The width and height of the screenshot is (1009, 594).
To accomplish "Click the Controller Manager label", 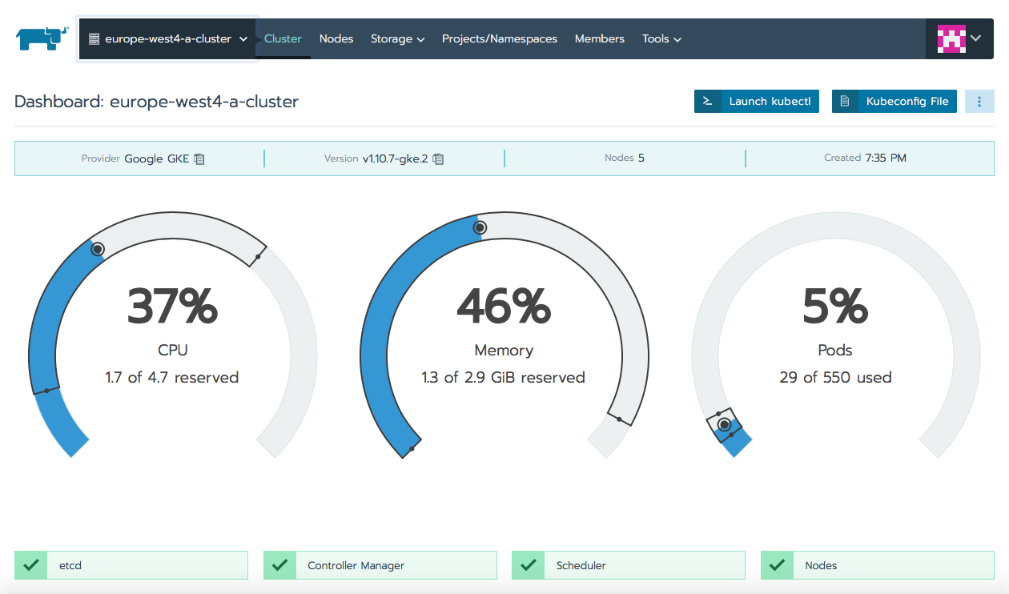I will (x=356, y=565).
